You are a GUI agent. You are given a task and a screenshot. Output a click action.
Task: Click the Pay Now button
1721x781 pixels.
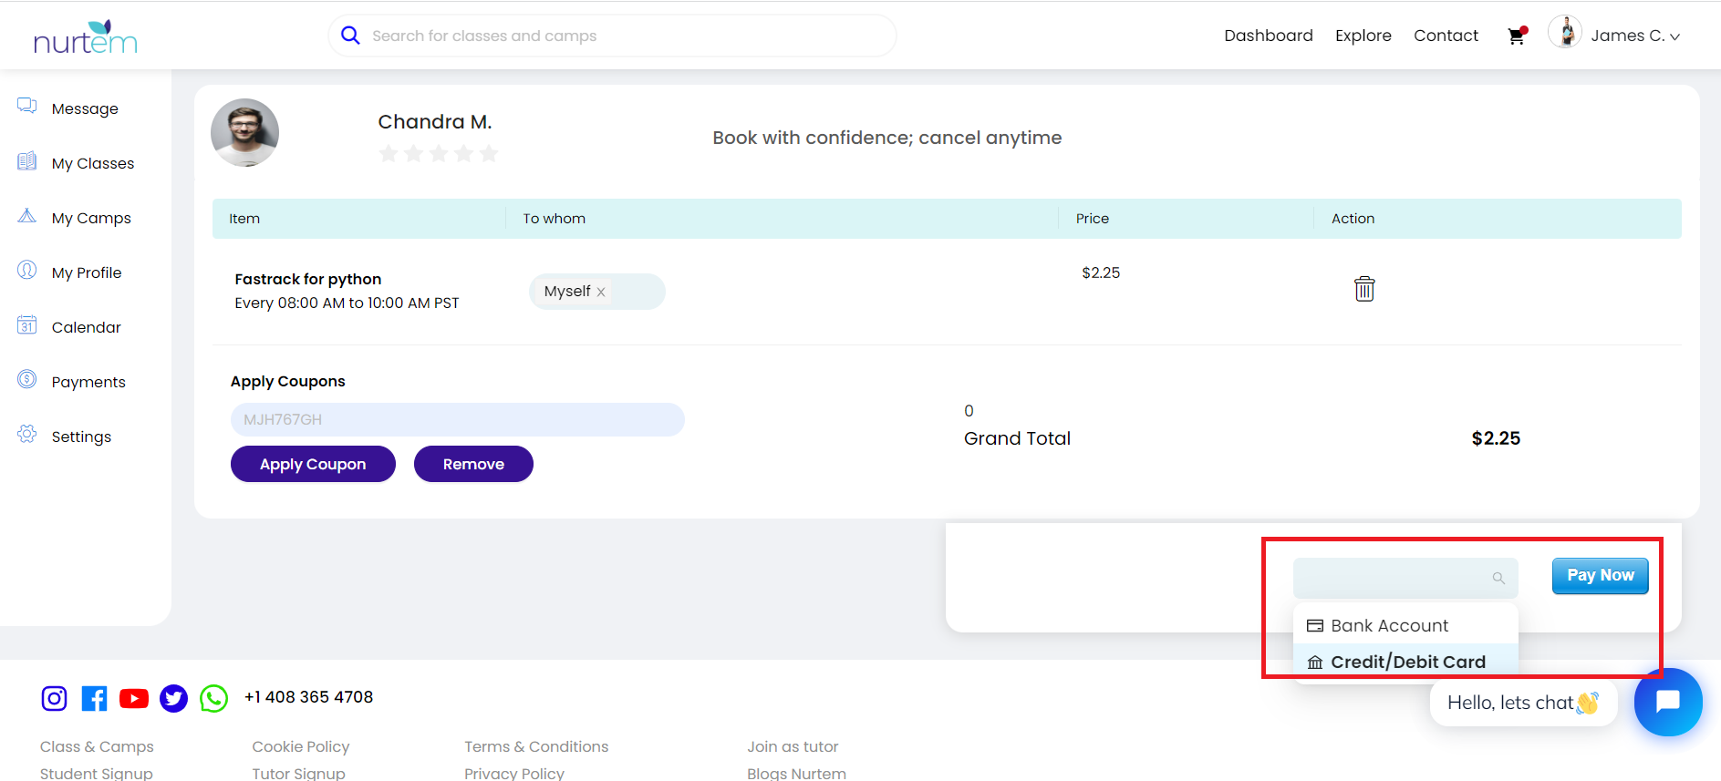click(x=1600, y=576)
